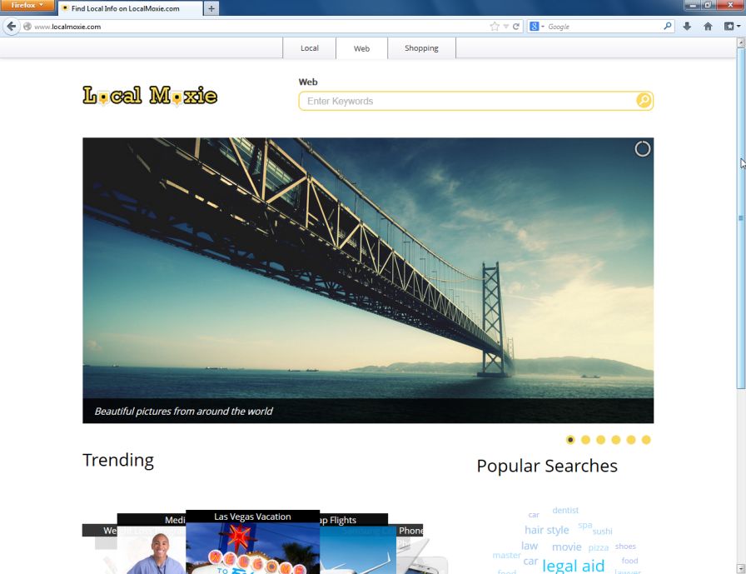The width and height of the screenshot is (746, 574).
Task: Open the Shopping tab
Action: 421,48
